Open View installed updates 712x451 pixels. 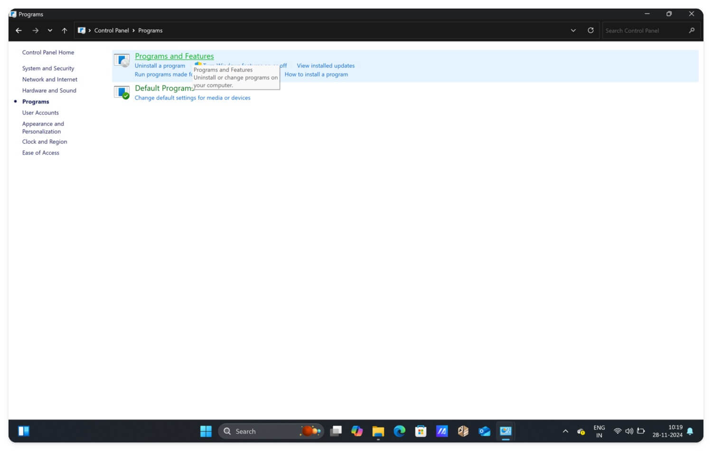tap(326, 66)
